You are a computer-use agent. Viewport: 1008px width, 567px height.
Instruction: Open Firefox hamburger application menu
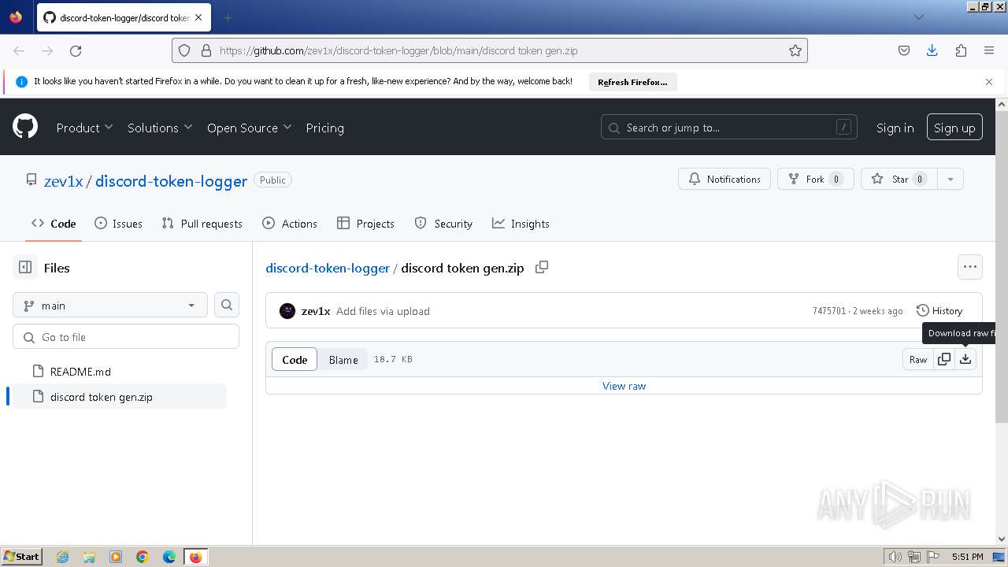tap(989, 50)
